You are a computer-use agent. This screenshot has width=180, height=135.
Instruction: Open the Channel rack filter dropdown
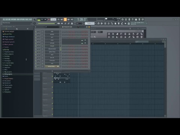pyautogui.click(x=52, y=27)
